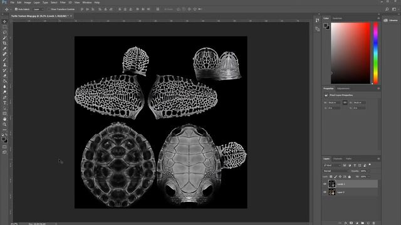The height and width of the screenshot is (225, 401).
Task: Open the Auto-Select Layer dropdown
Action: point(39,9)
